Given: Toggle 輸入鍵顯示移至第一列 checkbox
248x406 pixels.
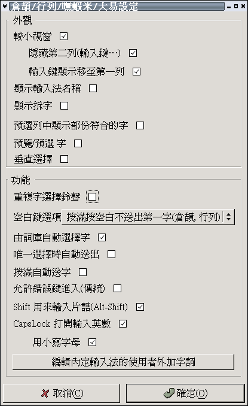Looking at the screenshot, I should pyautogui.click(x=136, y=72).
